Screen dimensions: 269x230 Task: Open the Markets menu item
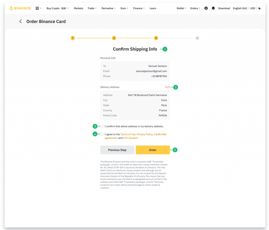pyautogui.click(x=78, y=8)
